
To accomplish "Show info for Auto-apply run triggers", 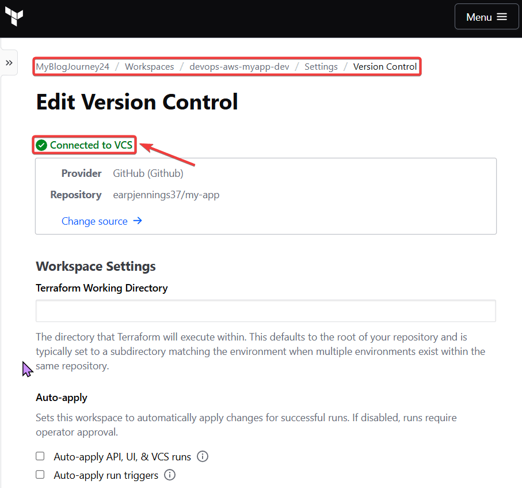I will coord(170,475).
